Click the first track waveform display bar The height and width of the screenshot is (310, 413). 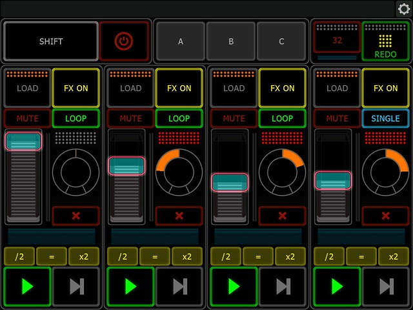[52, 236]
